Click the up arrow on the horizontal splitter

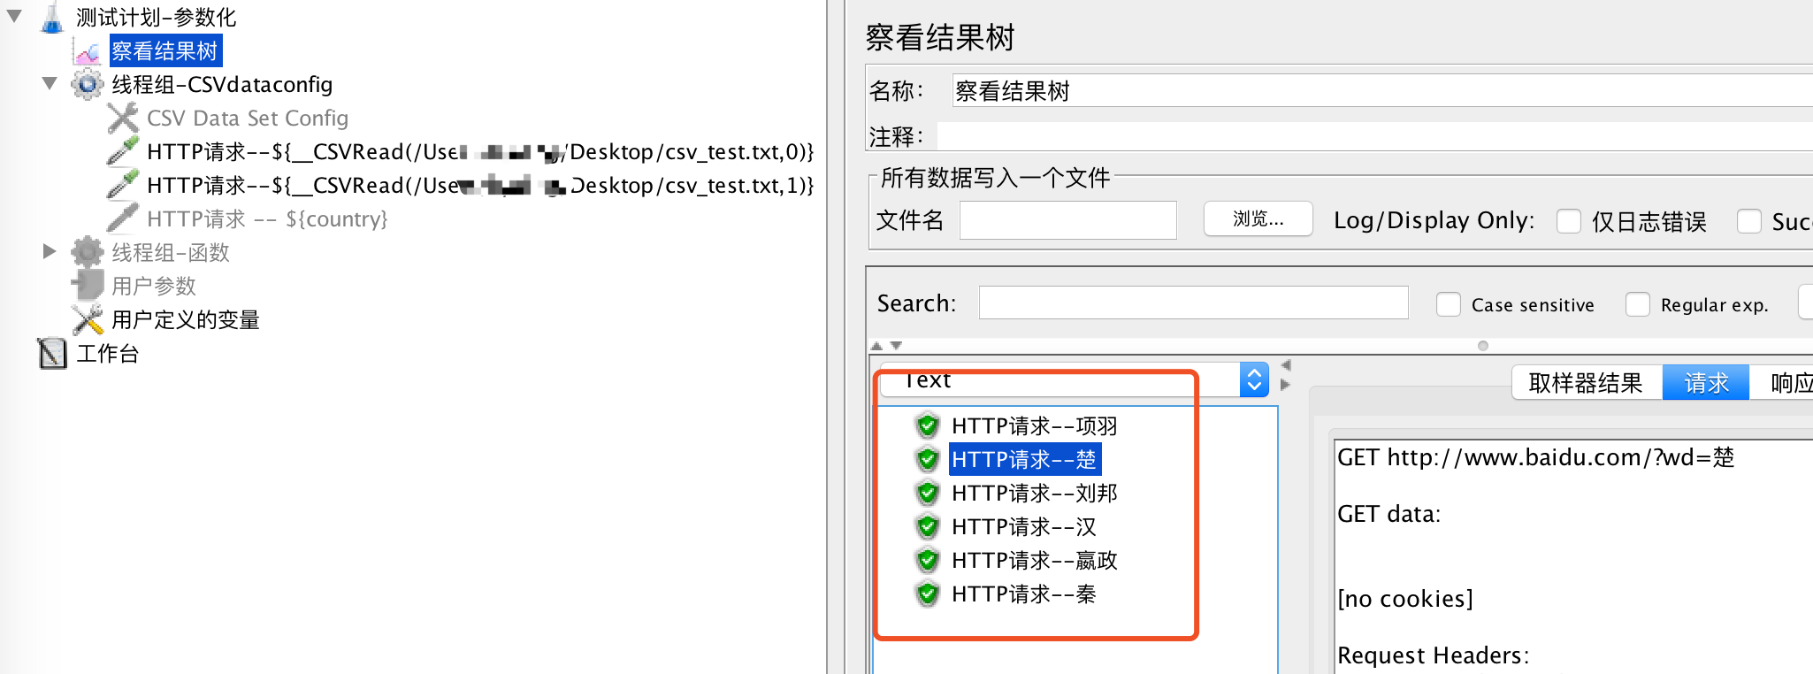point(876,346)
